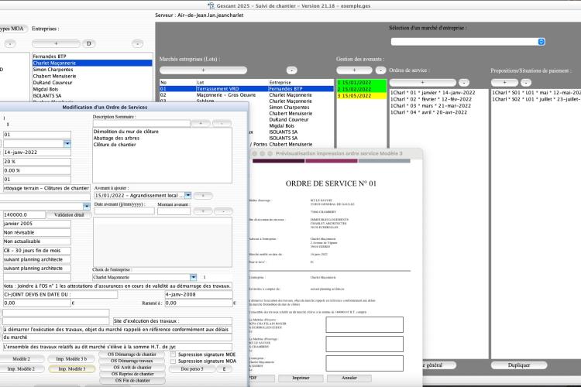
Task: Select avenant 3 15/05/2022 yellow row
Action: [x=361, y=95]
